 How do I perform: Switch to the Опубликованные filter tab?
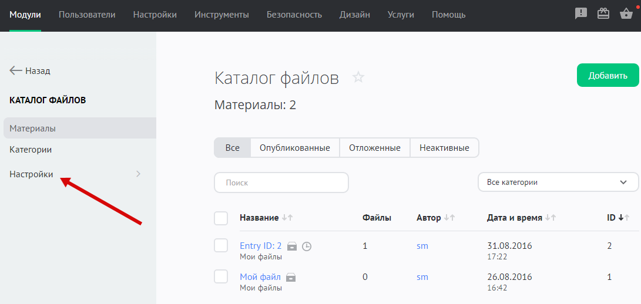[294, 148]
